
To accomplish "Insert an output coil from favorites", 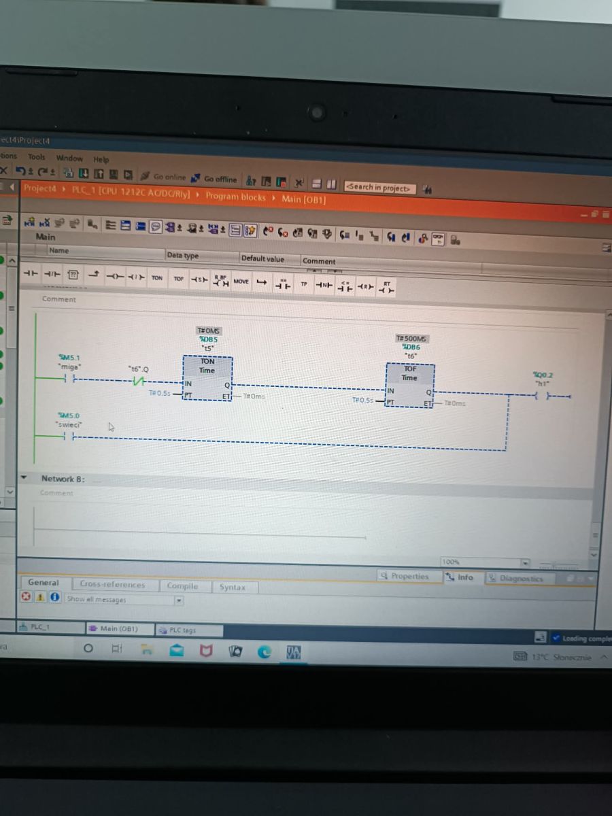I will tap(116, 276).
